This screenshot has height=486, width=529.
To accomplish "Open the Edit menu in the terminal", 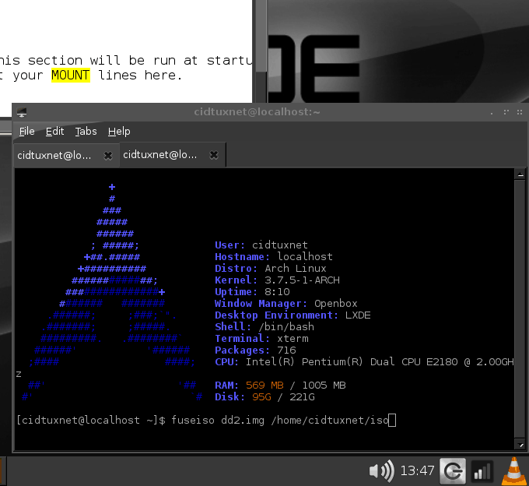I will [54, 132].
